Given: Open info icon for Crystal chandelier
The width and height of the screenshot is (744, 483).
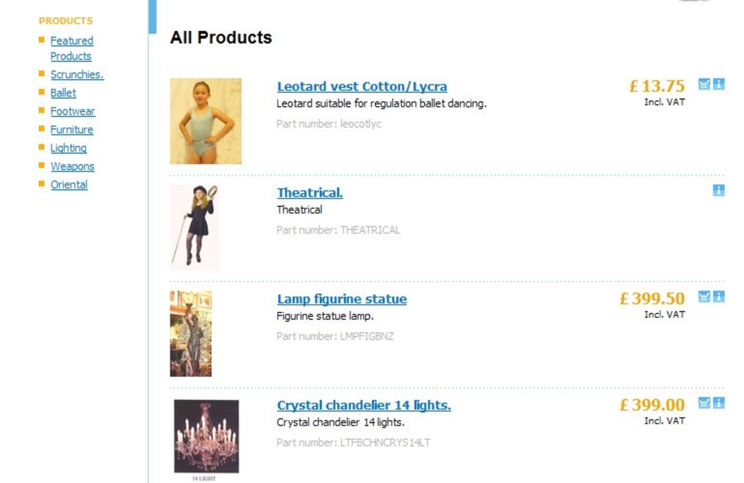Looking at the screenshot, I should tap(718, 403).
